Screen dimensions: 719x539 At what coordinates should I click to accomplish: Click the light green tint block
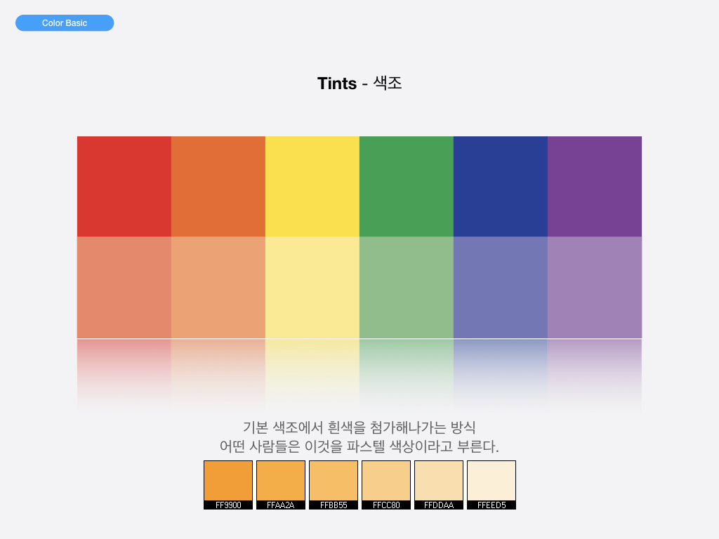pos(406,287)
